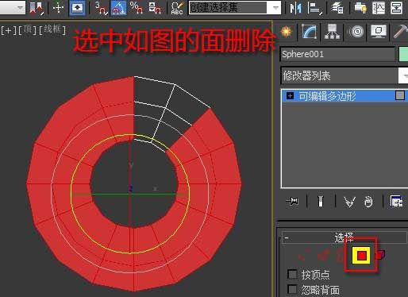Collapse the 选择 rollout header

(x=344, y=237)
